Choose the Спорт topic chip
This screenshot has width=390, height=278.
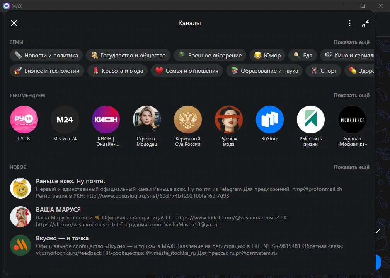coord(324,71)
